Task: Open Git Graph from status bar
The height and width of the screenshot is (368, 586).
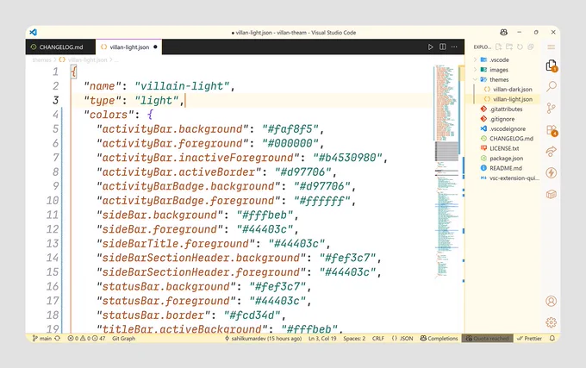Action: (x=124, y=338)
